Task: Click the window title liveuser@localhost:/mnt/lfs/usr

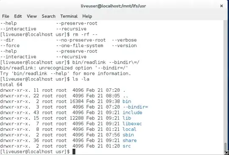Action: coord(113,6)
